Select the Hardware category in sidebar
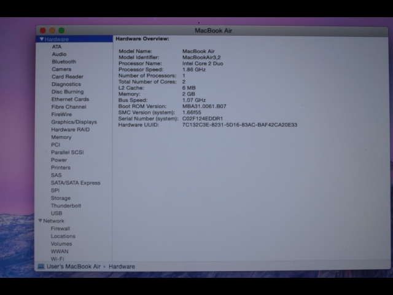The width and height of the screenshot is (393, 295). coord(74,39)
